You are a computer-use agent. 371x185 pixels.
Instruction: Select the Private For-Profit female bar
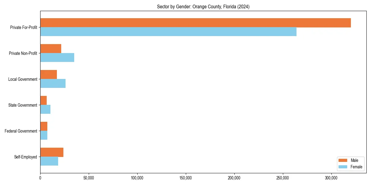[x=168, y=31]
